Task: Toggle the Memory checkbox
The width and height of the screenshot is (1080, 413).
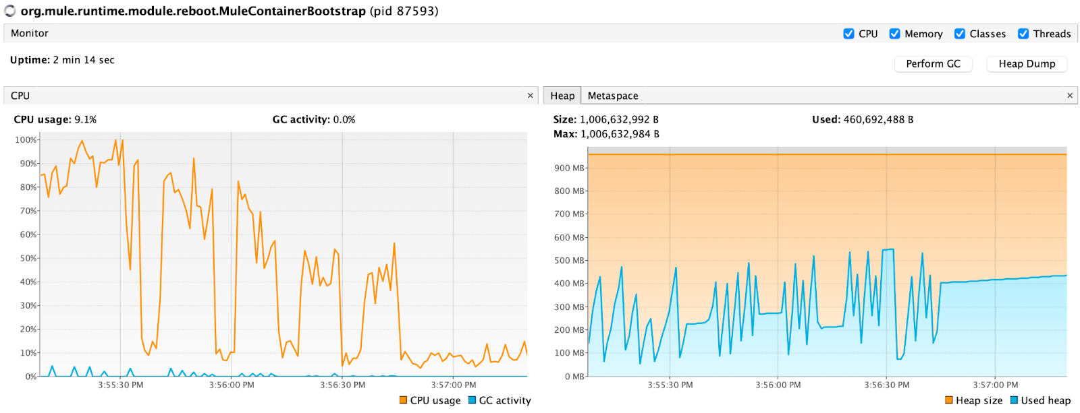Action: tap(894, 34)
